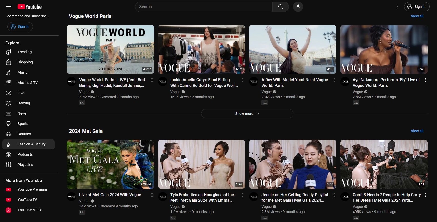
Task: View all Vogue World Paris videos
Action: tap(417, 16)
